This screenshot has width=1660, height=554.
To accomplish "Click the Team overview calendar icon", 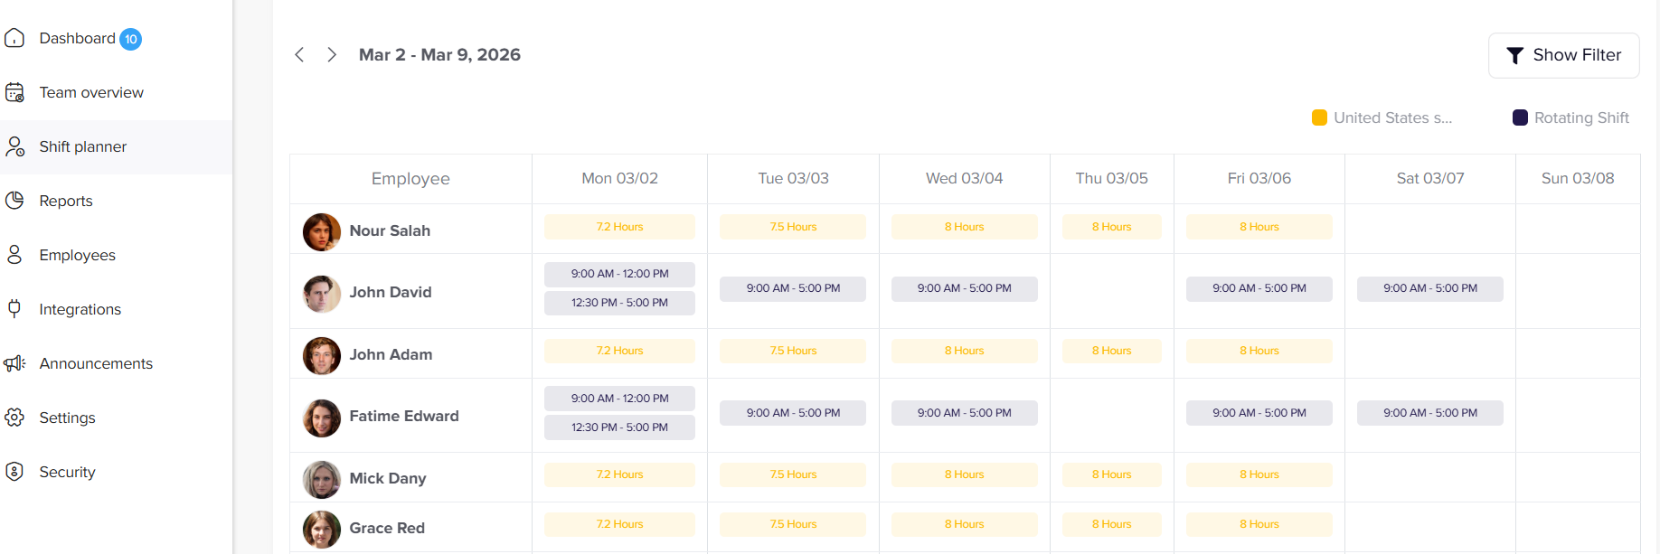I will pyautogui.click(x=14, y=92).
